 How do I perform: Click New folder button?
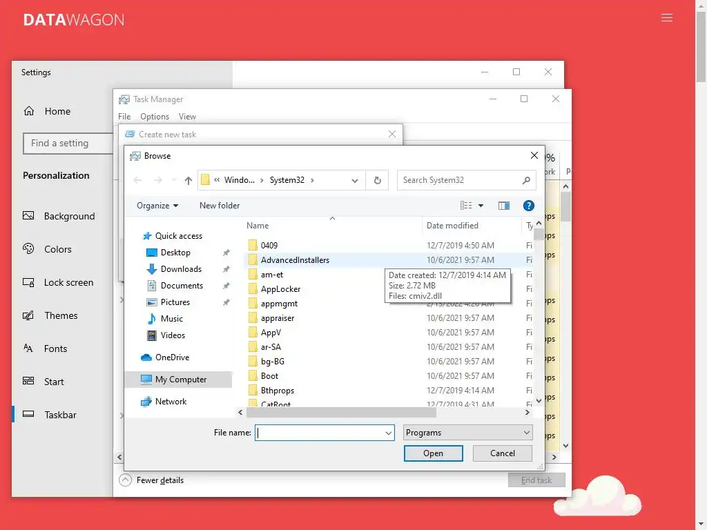click(x=220, y=206)
